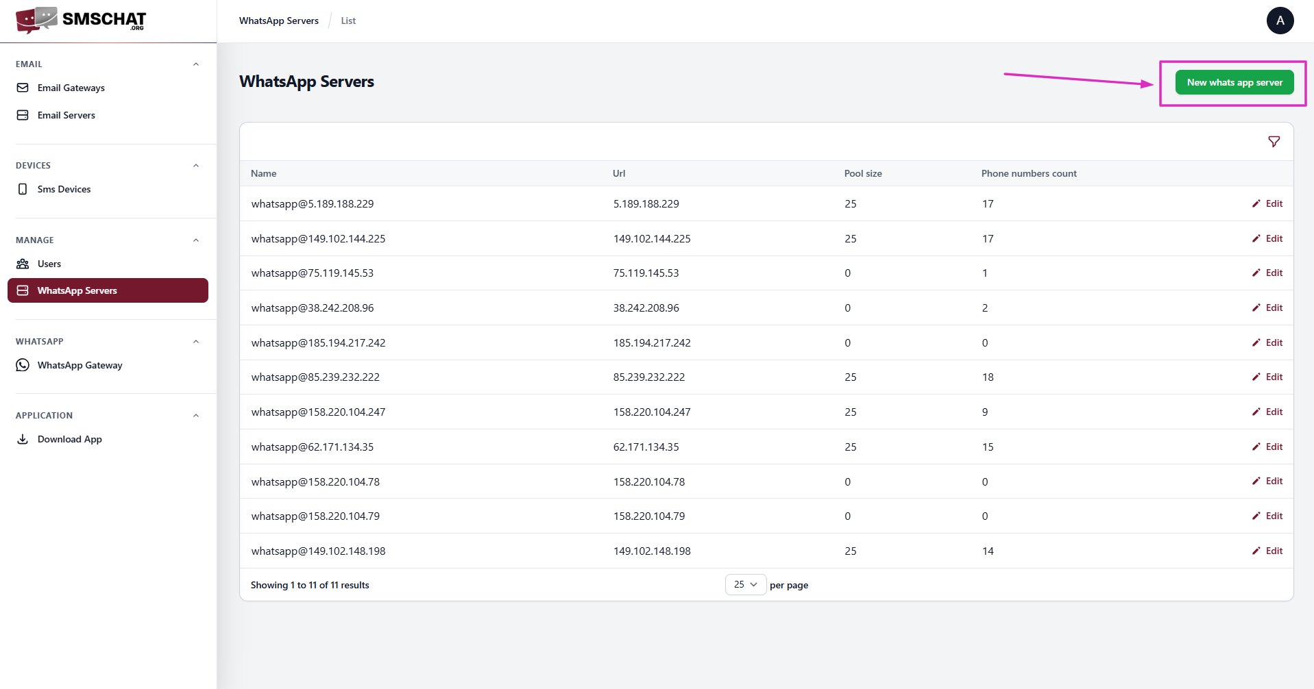Image resolution: width=1314 pixels, height=689 pixels.
Task: Click the Phone numbers count header
Action: [1029, 173]
